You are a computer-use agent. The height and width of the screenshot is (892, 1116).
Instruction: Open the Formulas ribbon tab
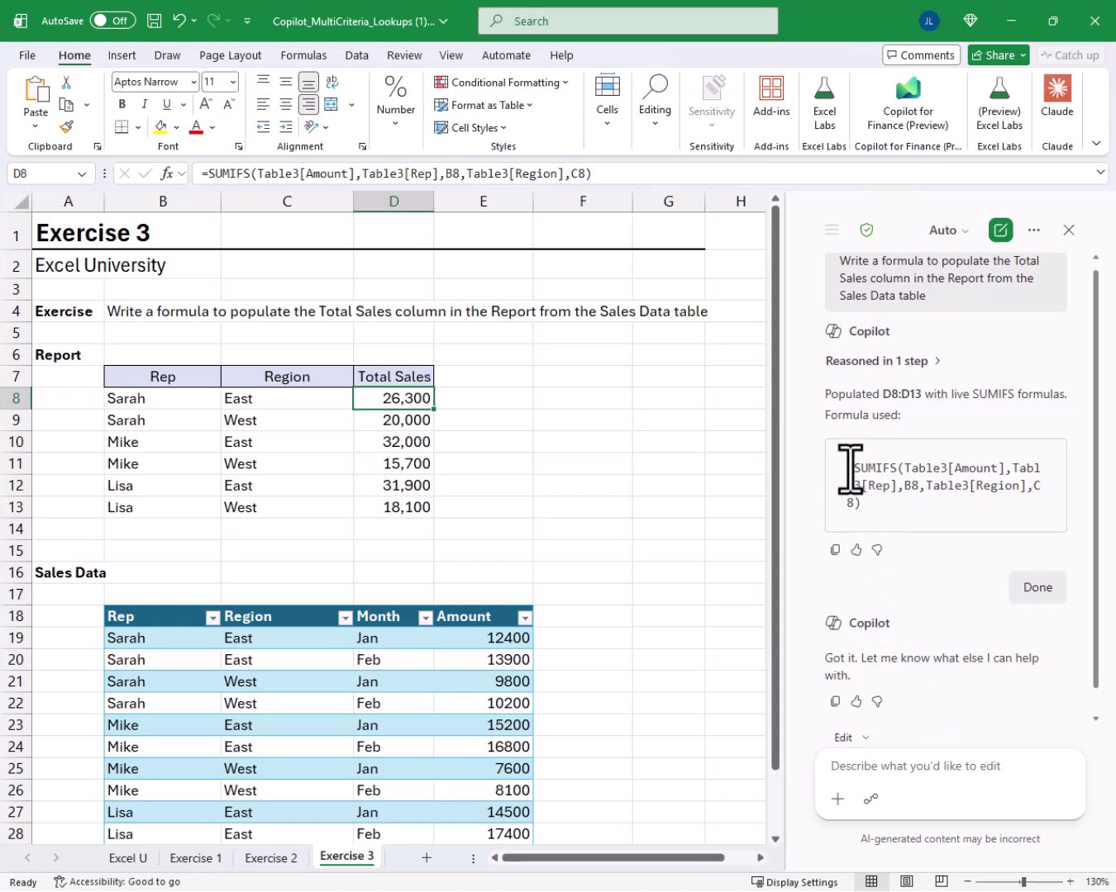(x=303, y=55)
